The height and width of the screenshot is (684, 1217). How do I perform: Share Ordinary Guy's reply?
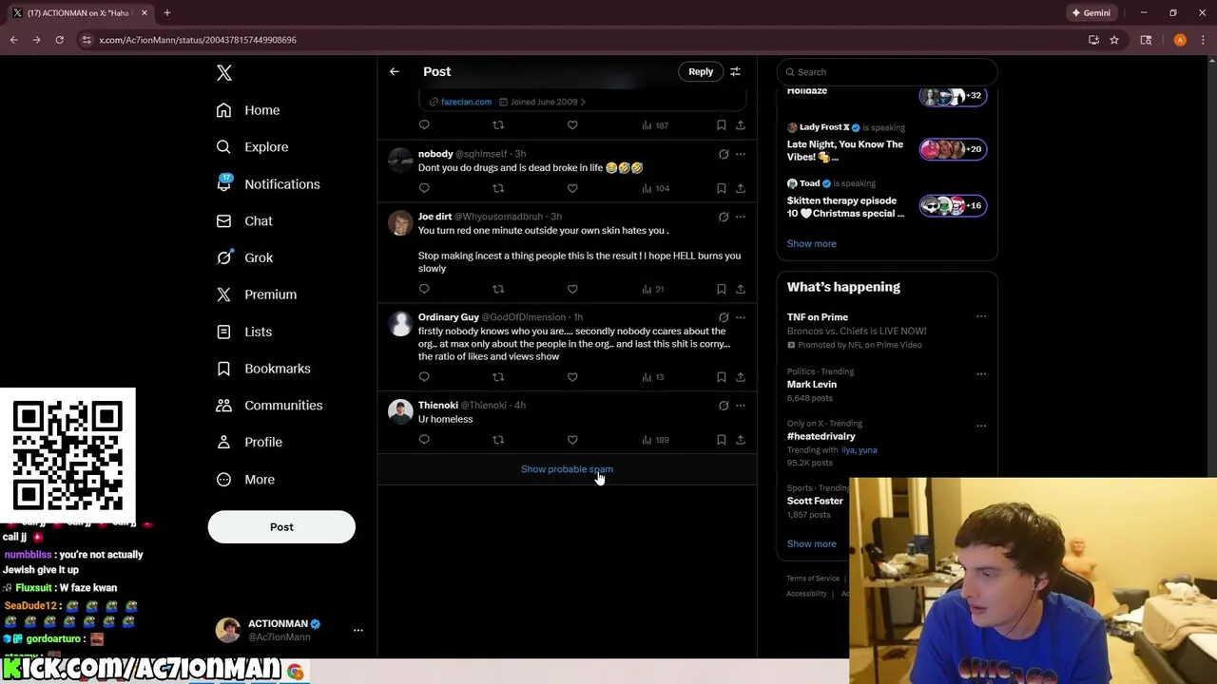coord(741,377)
